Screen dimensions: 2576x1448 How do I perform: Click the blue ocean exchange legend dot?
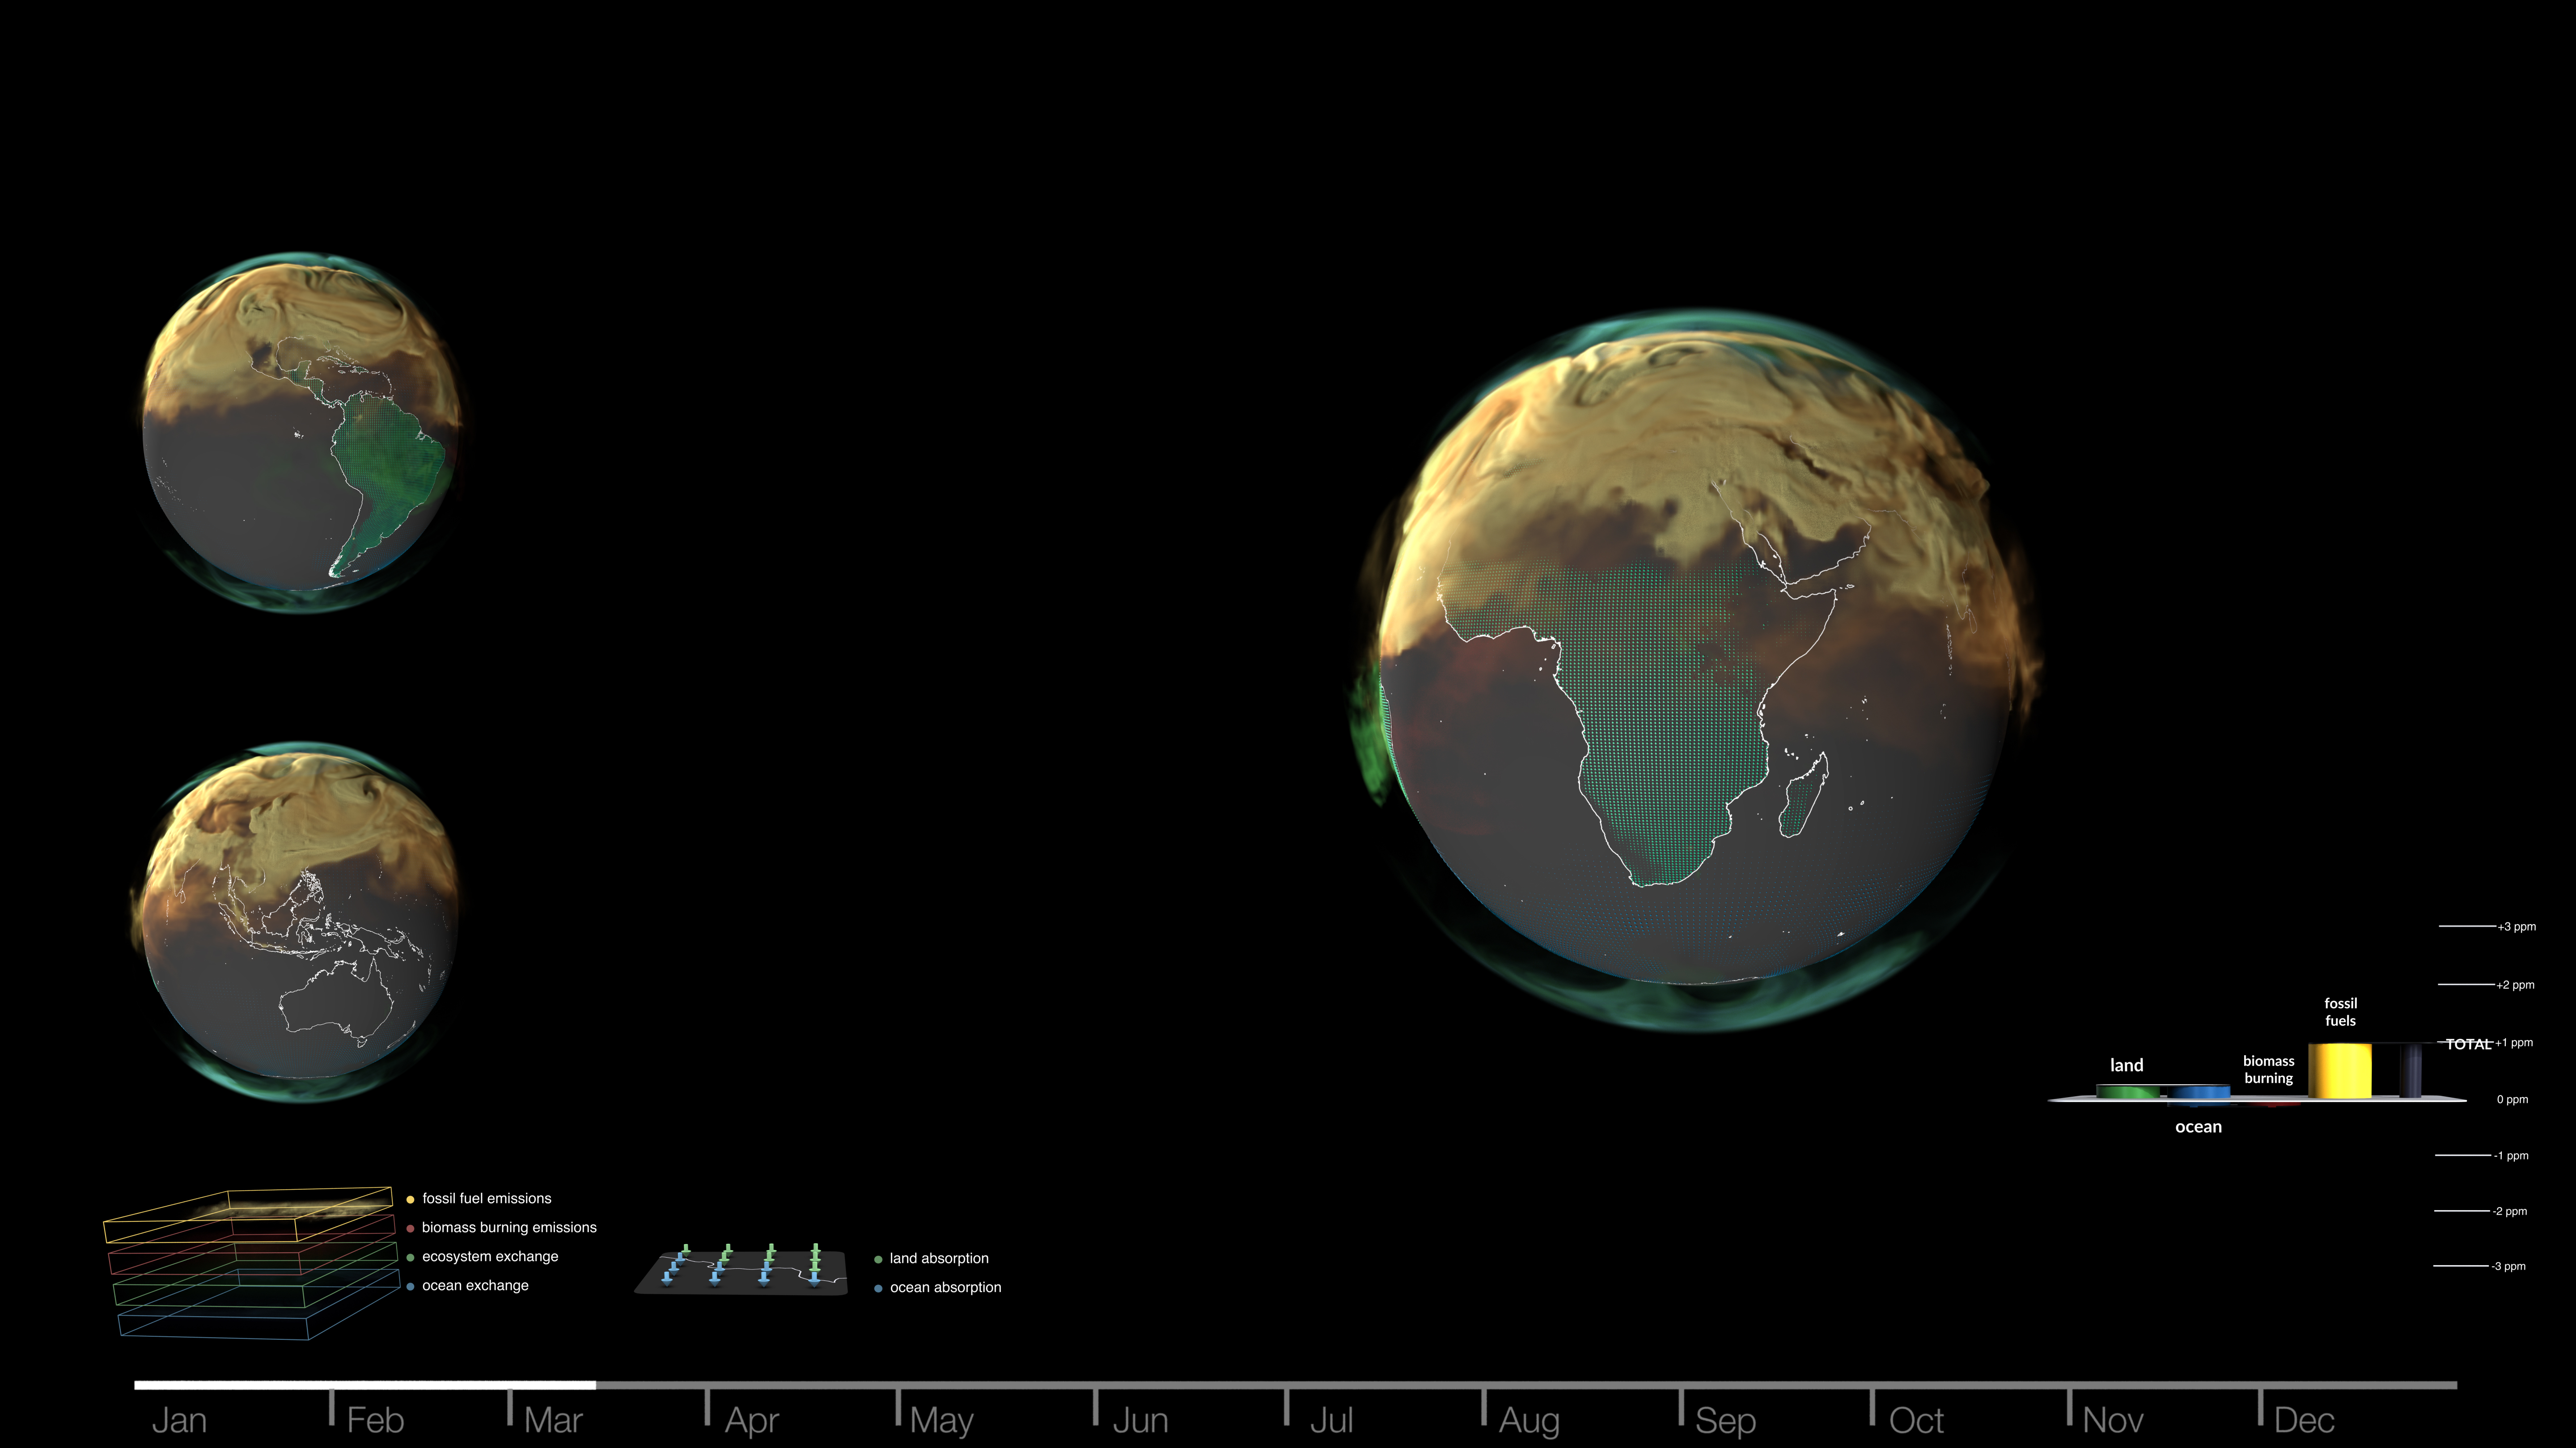410,1286
